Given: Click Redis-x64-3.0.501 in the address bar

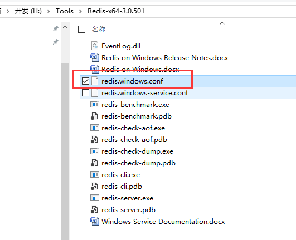Looking at the screenshot, I should [x=116, y=11].
